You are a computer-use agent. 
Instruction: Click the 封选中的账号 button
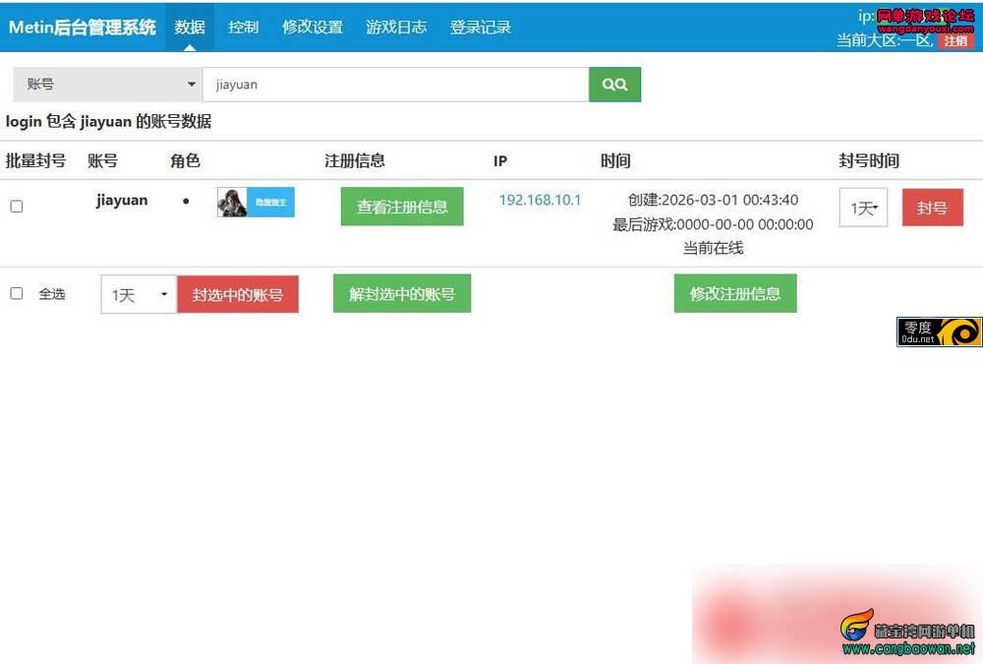click(238, 294)
